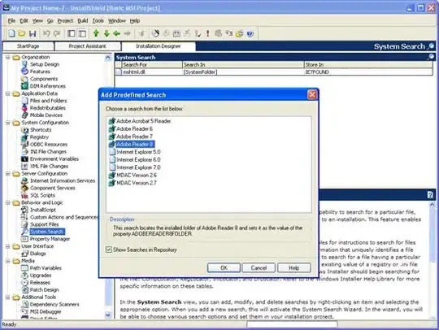Click the Save disk toolbar icon
Screen dimensions: 439x330
[33, 33]
